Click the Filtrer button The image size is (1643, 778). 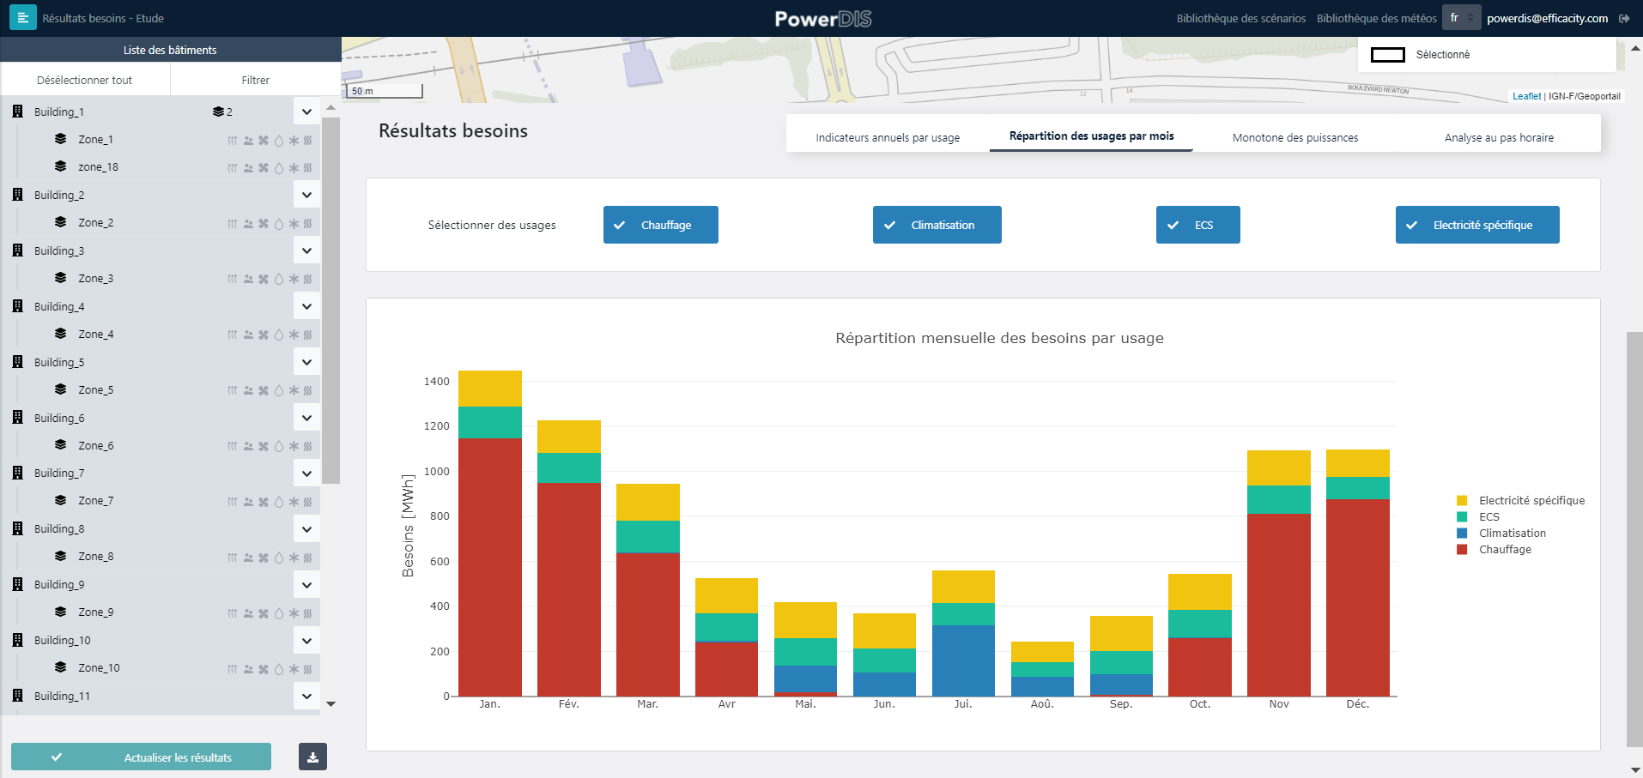coord(255,80)
